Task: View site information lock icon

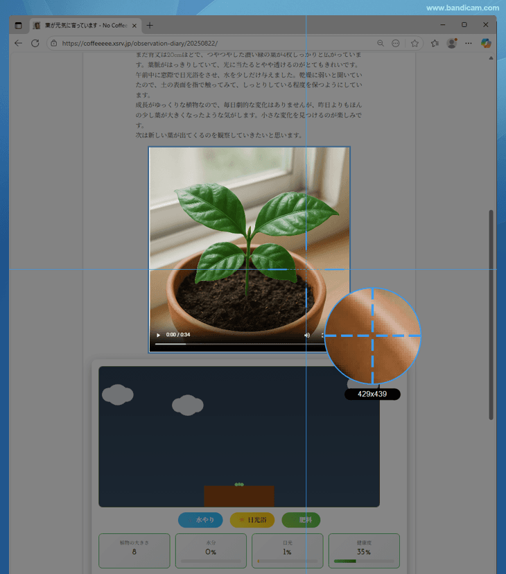Action: (54, 43)
